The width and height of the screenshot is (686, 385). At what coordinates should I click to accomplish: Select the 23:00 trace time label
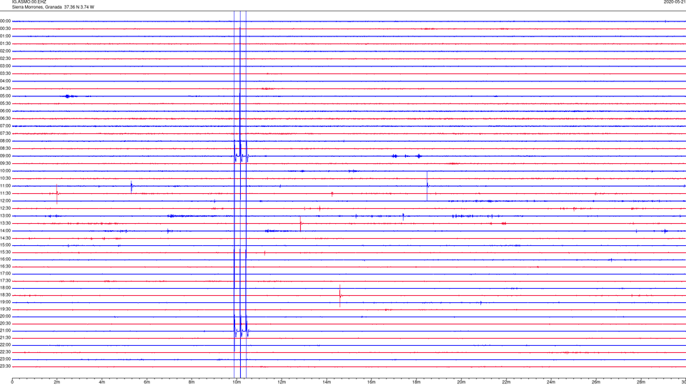coord(5,359)
